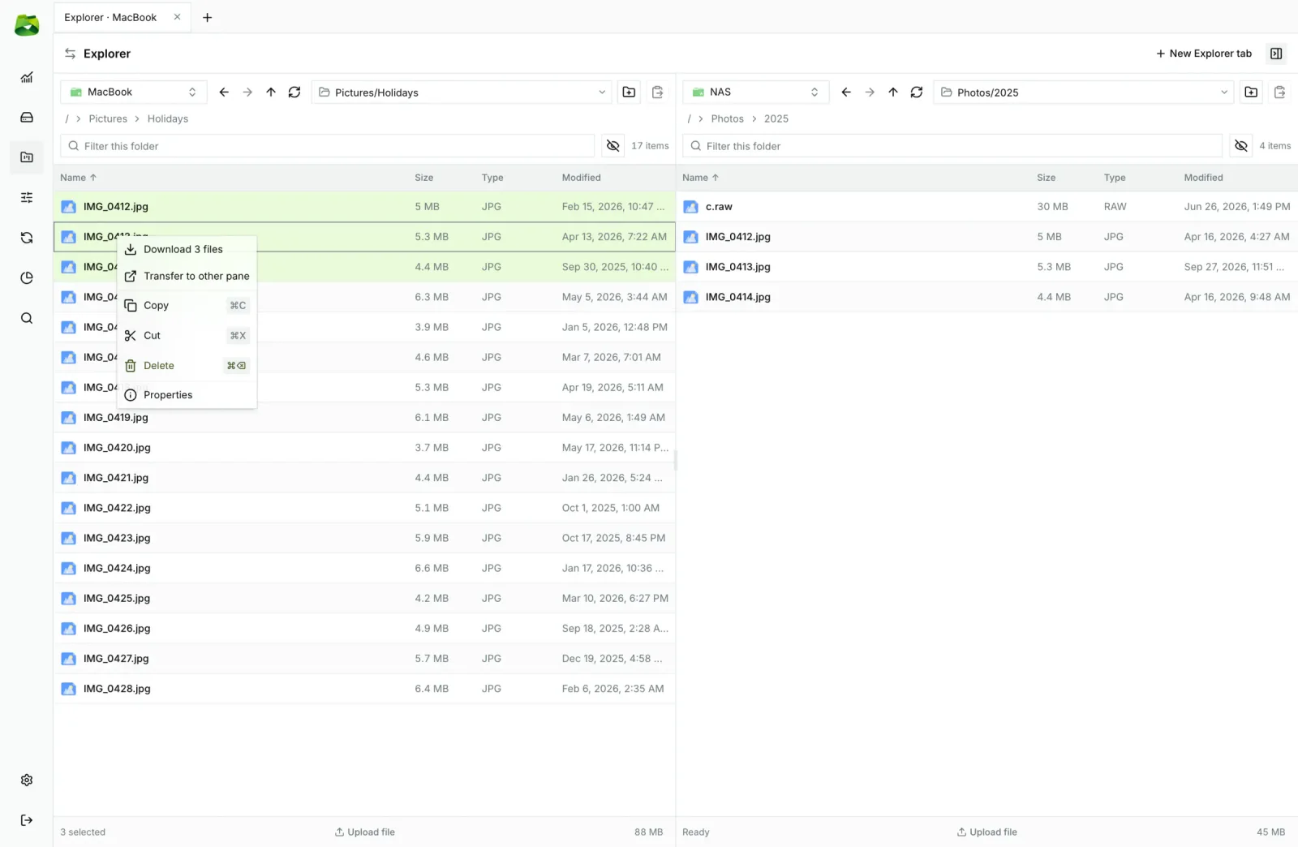Click the log out sidebar icon
This screenshot has height=847, width=1298.
point(27,820)
